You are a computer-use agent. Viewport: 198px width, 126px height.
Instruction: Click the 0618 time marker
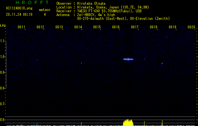[x=154, y=27]
